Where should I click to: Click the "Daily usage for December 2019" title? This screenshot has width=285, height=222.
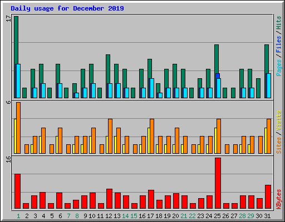coord(67,8)
